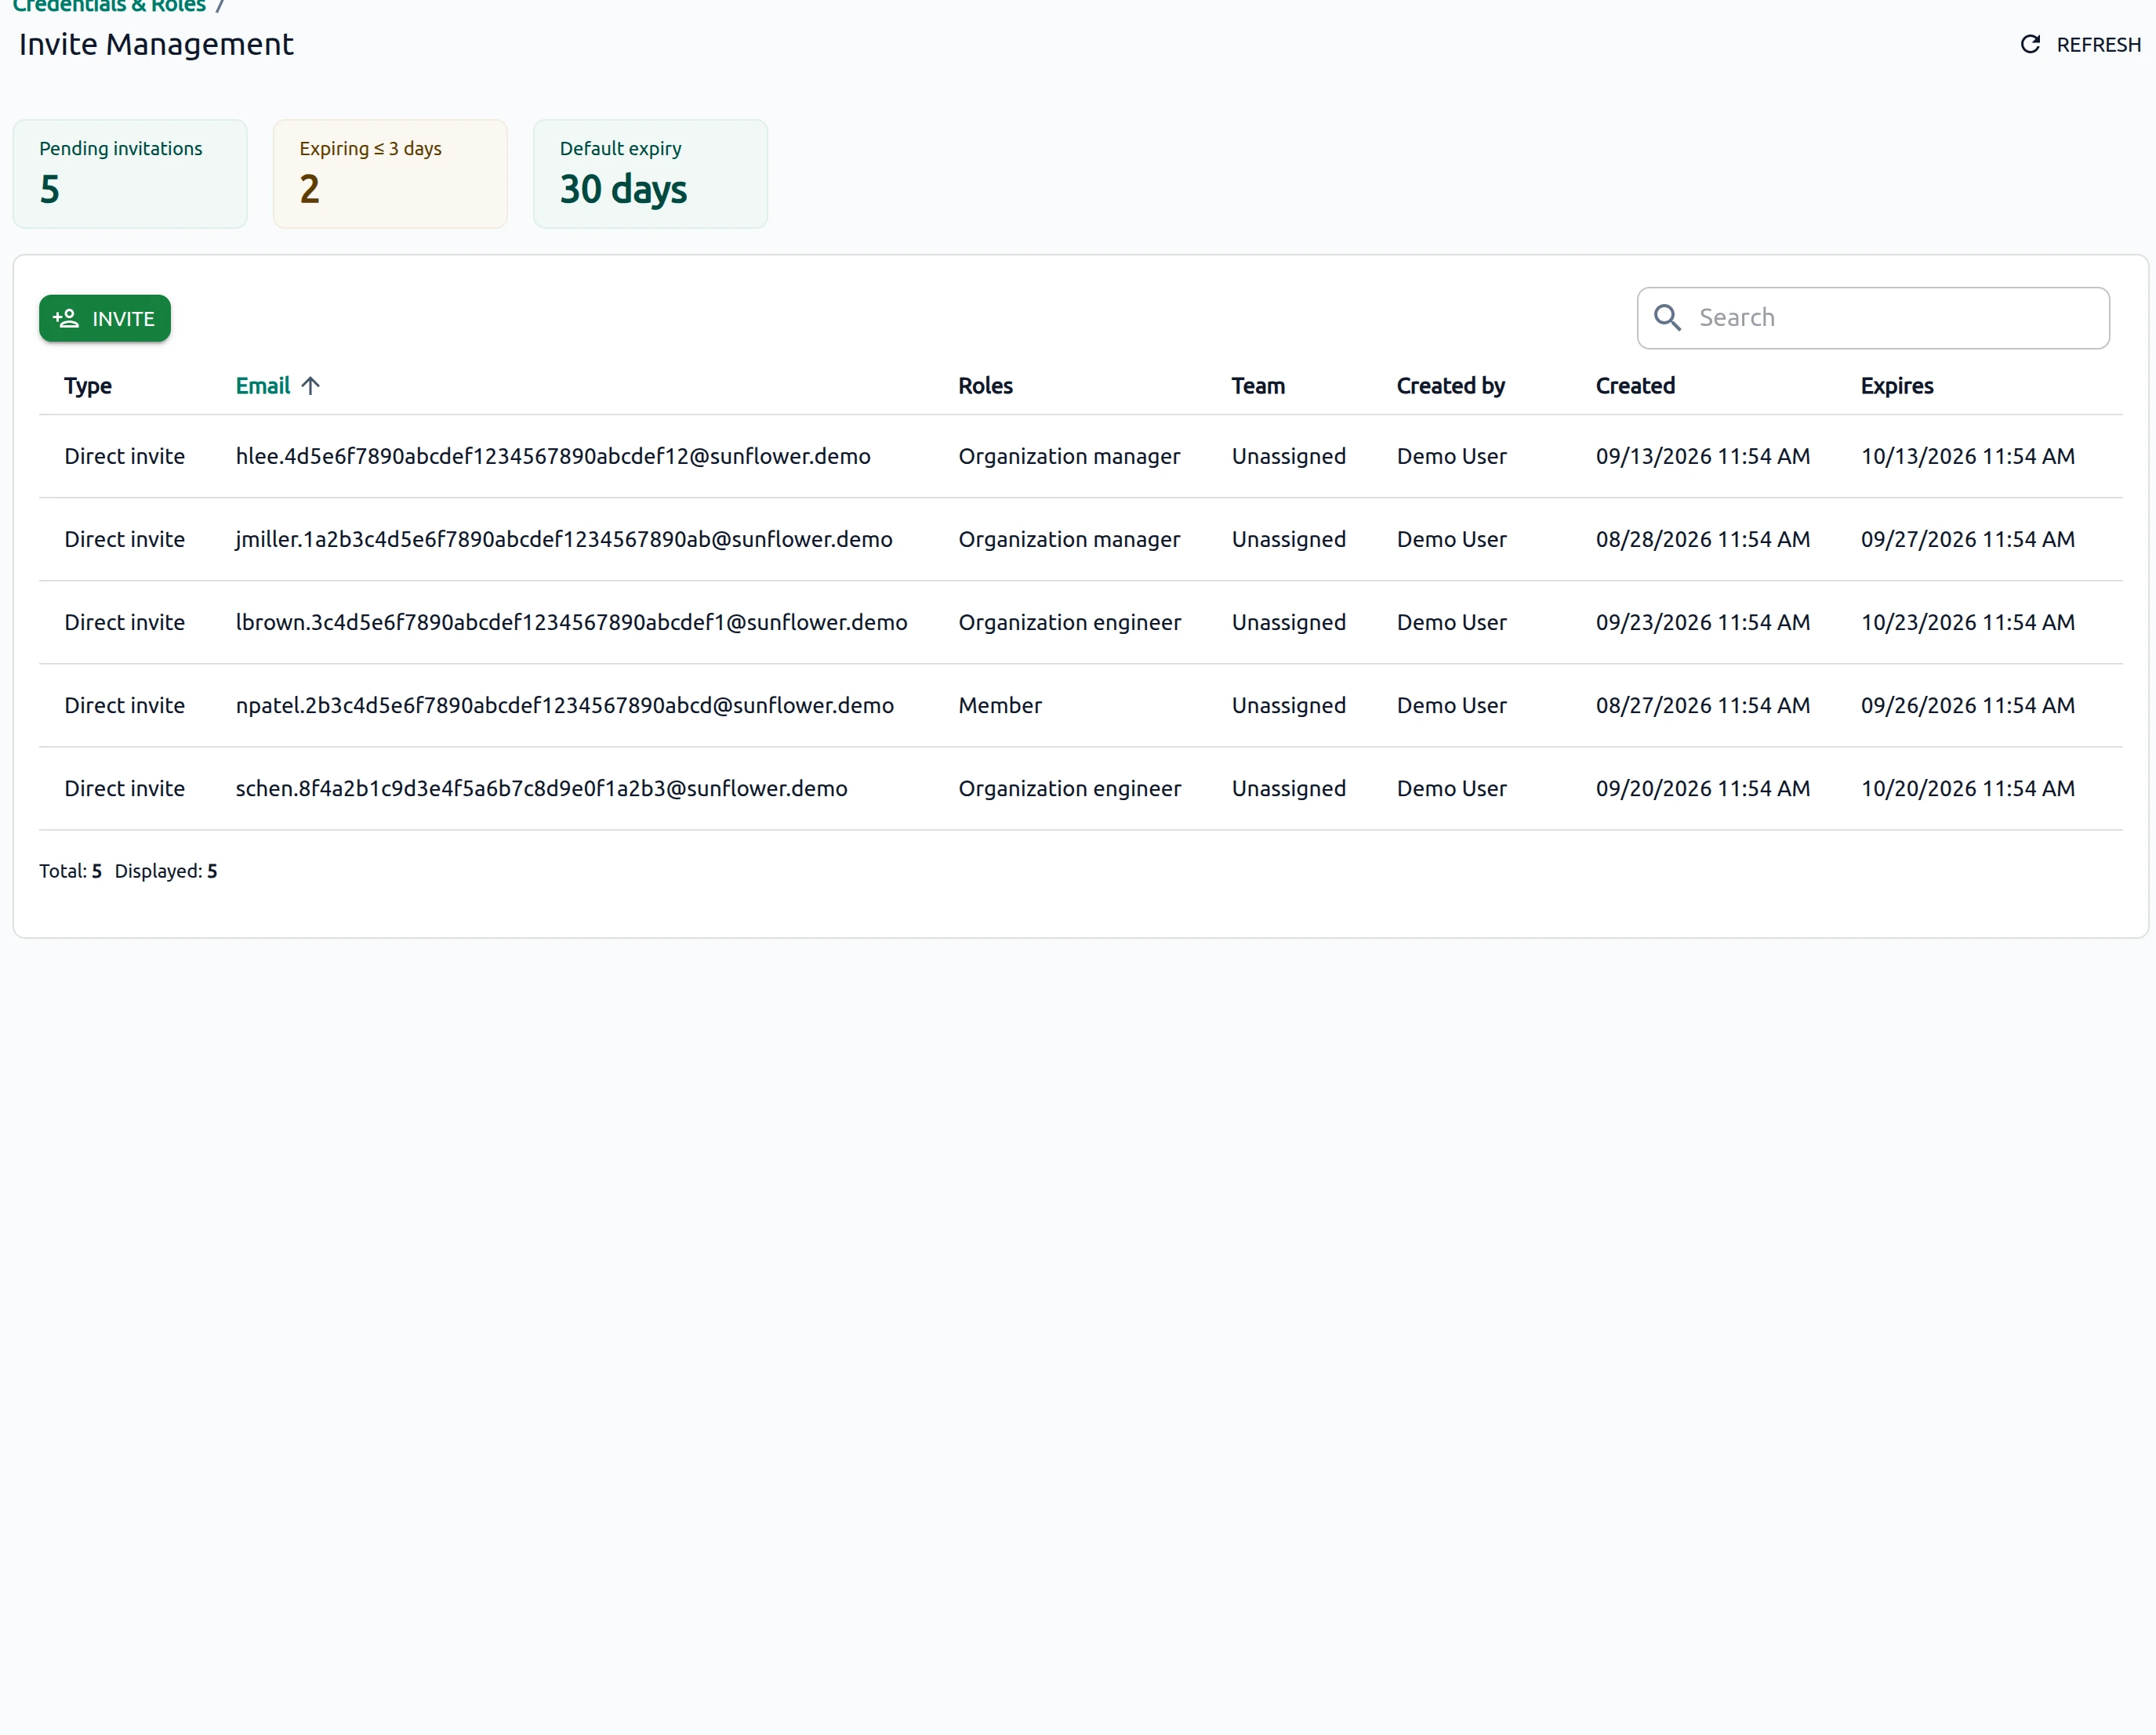Image resolution: width=2156 pixels, height=1735 pixels.
Task: Select the schen email address
Action: (x=541, y=788)
